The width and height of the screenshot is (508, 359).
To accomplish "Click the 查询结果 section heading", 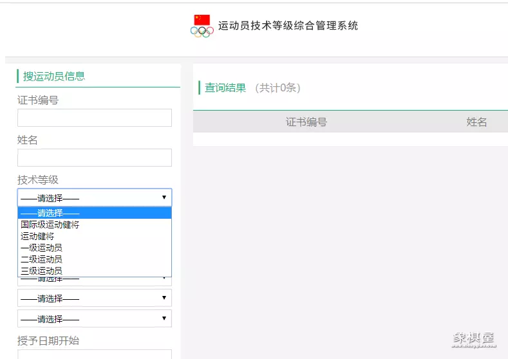I will click(x=225, y=88).
